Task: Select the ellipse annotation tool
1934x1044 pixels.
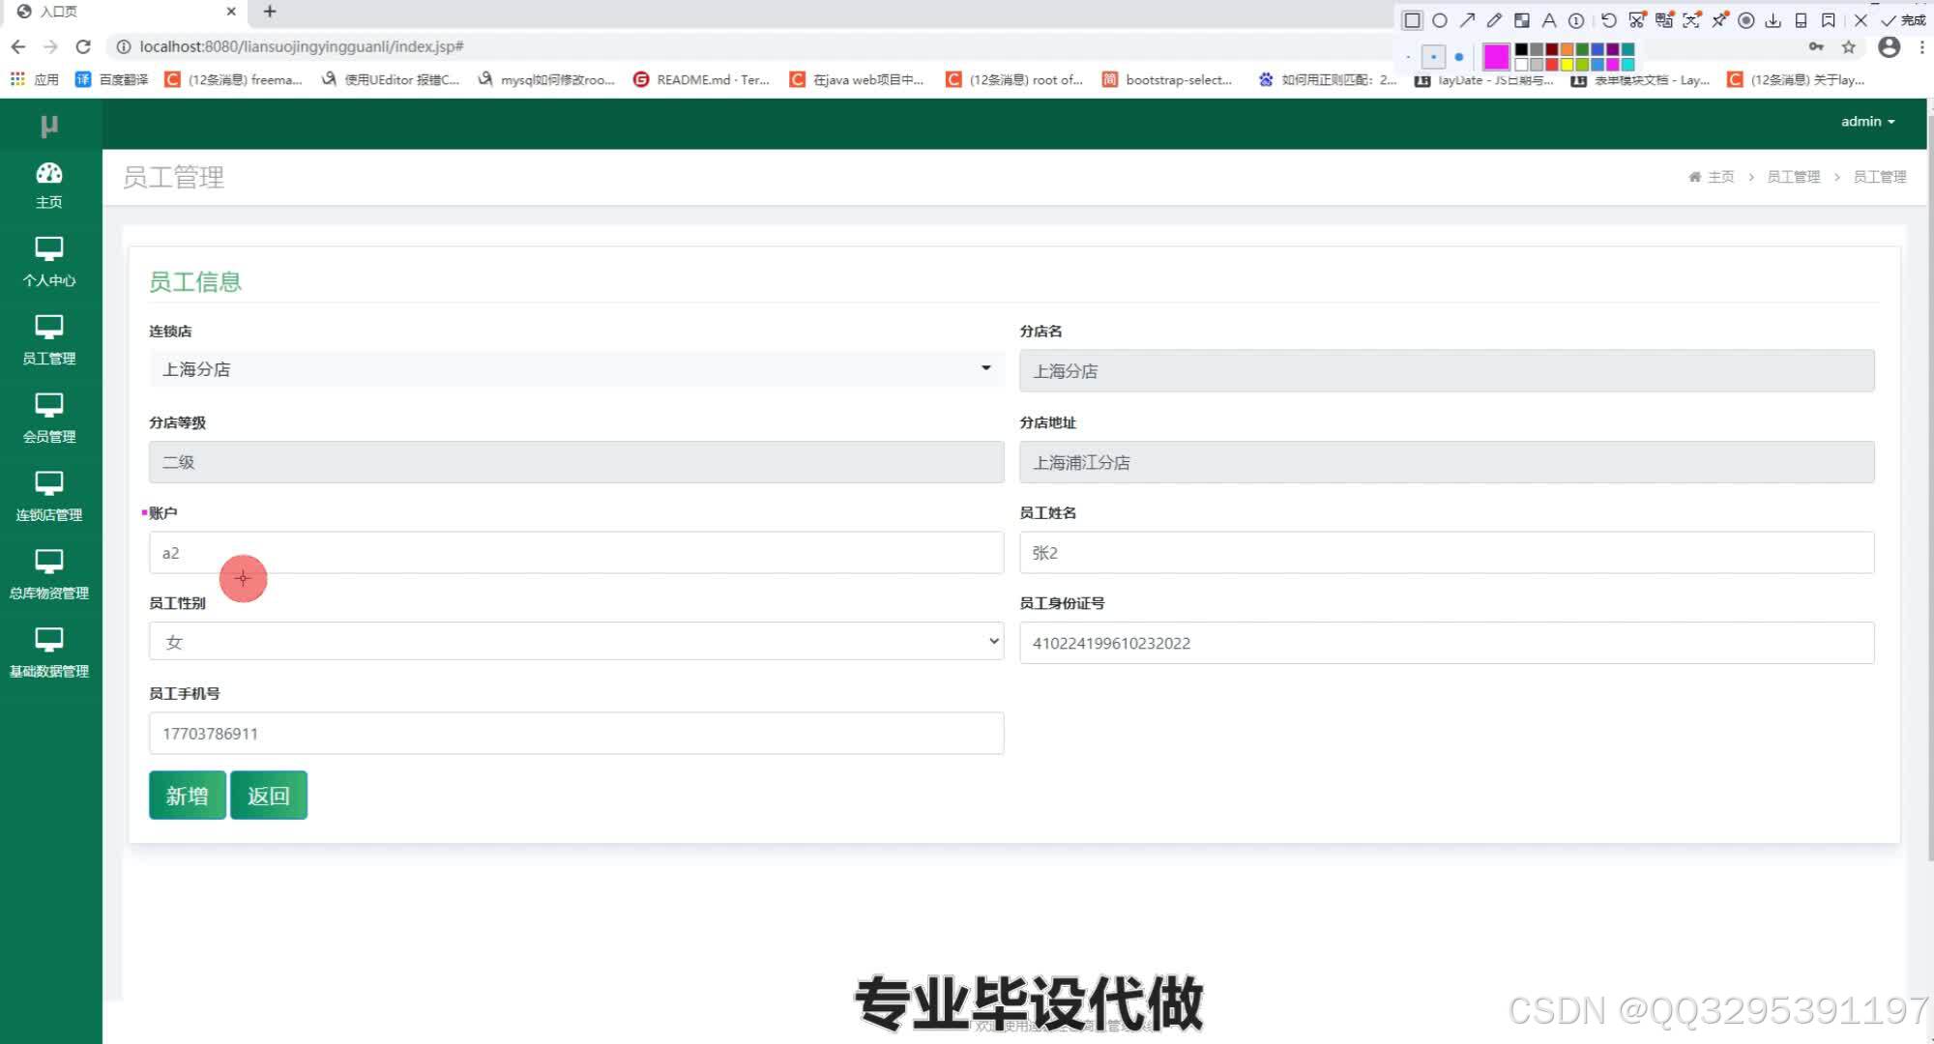Action: click(1440, 20)
